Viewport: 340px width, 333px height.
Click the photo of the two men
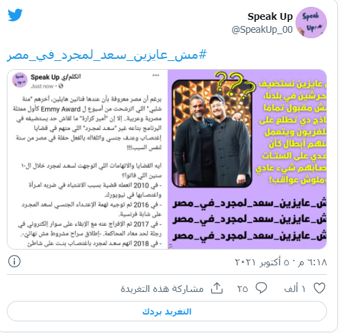(212, 133)
